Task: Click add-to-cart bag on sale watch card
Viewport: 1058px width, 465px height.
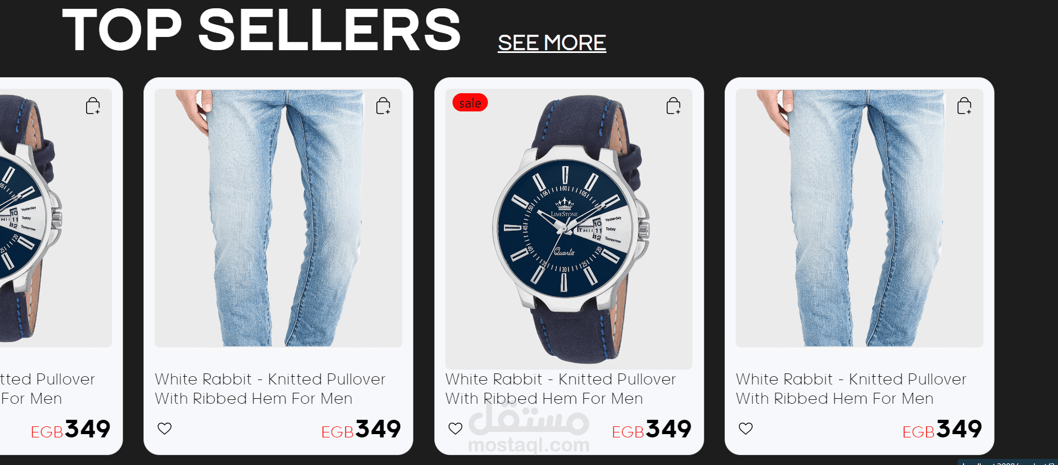Action: [x=673, y=106]
